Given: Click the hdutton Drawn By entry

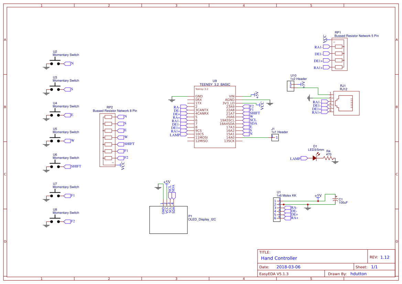Looking at the screenshot, I should [358, 274].
